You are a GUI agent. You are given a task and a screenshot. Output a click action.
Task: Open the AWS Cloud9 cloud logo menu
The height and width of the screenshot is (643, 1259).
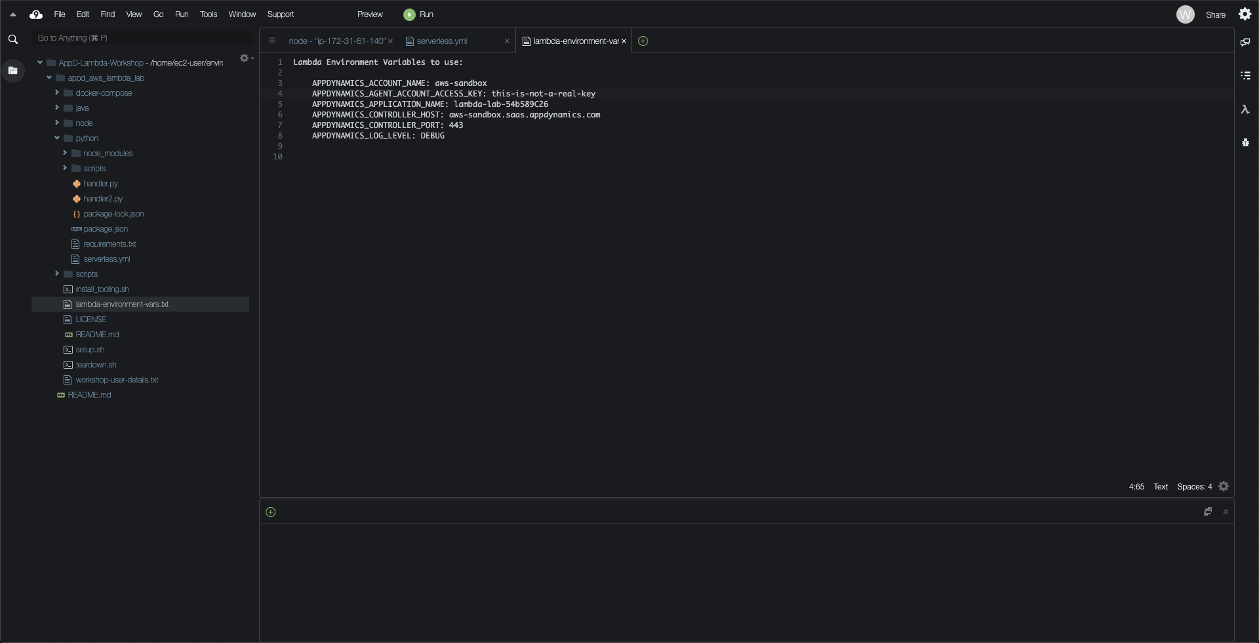coord(36,14)
